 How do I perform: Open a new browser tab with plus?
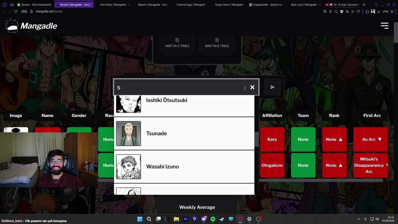(x=364, y=5)
